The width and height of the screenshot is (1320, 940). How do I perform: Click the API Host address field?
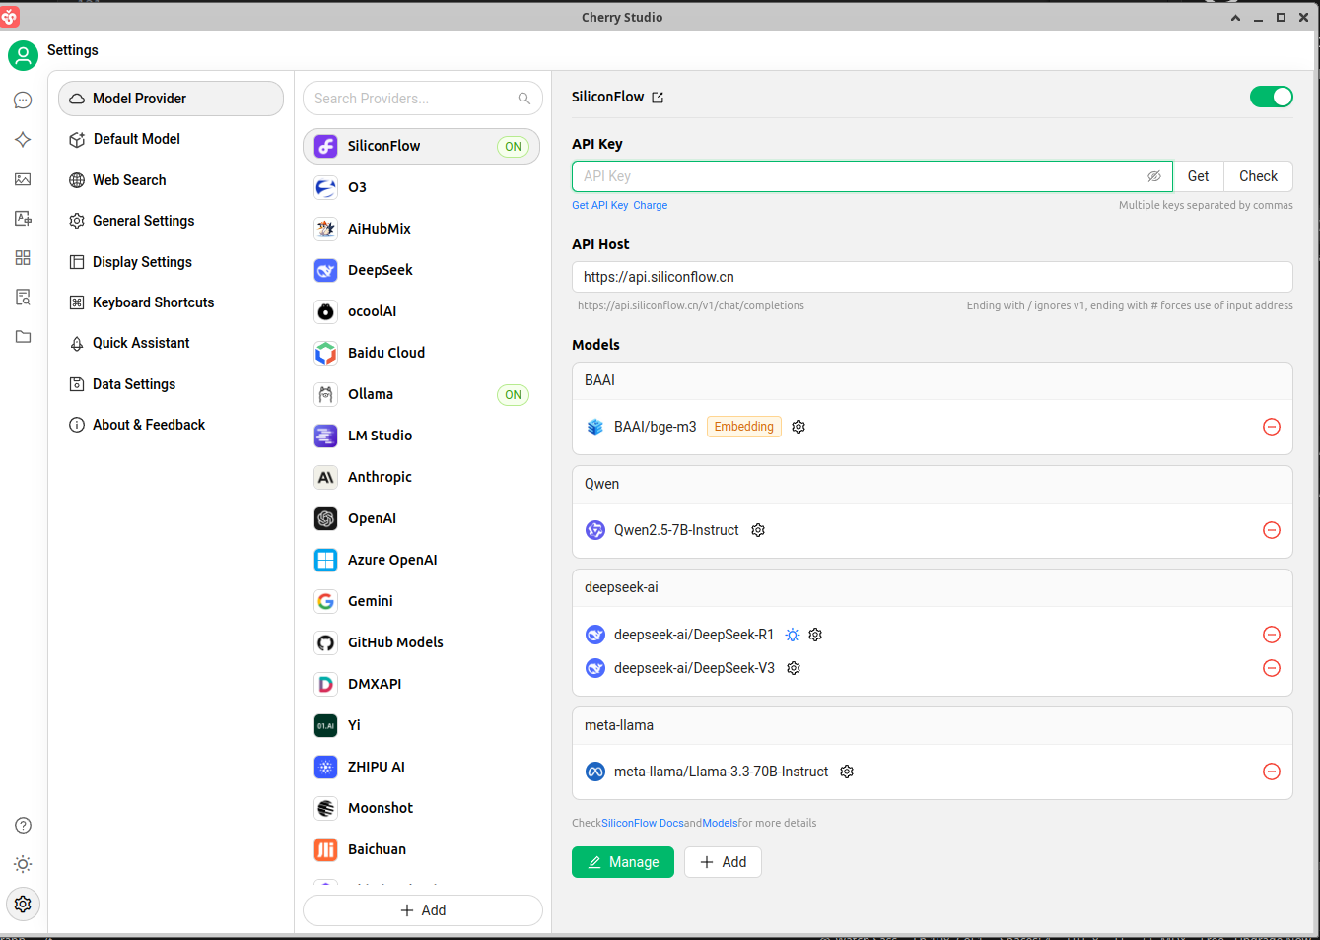coord(933,277)
